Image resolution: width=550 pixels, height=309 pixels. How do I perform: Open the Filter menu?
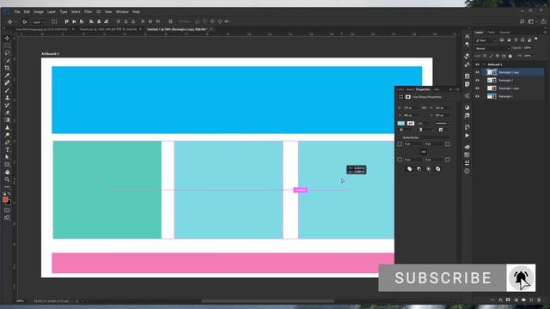(x=88, y=12)
